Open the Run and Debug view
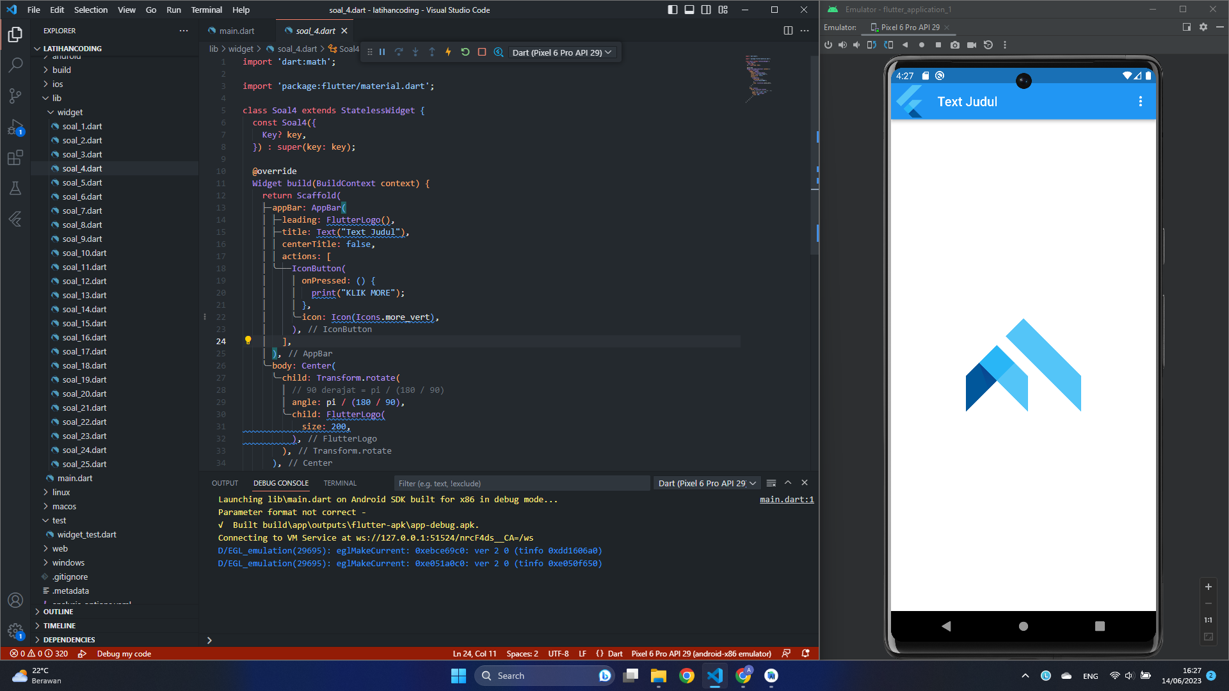Viewport: 1229px width, 691px height. (x=15, y=127)
